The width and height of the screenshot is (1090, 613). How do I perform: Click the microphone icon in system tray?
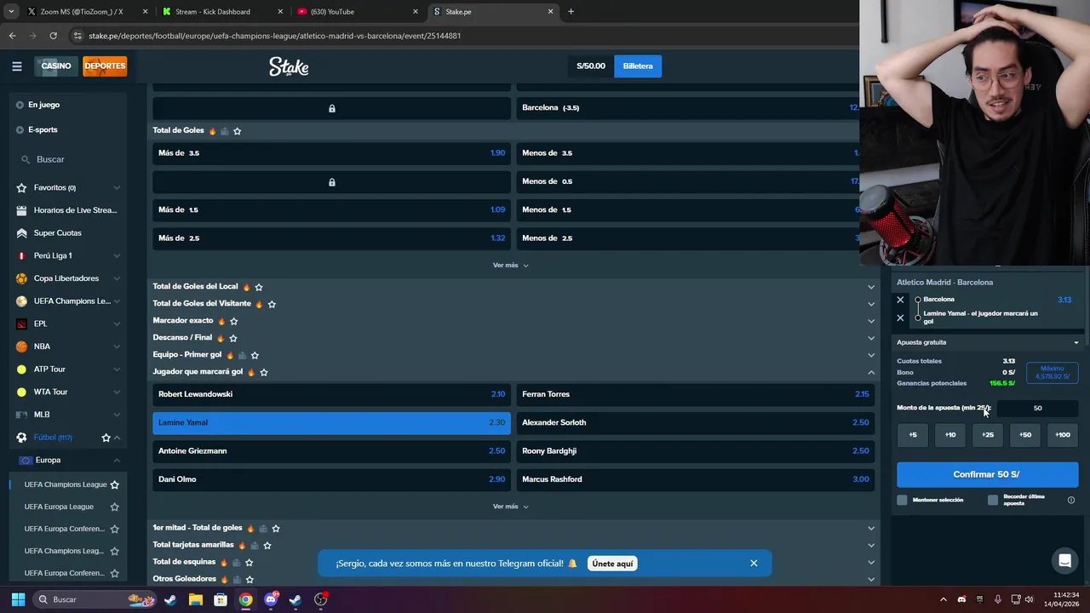click(x=997, y=599)
